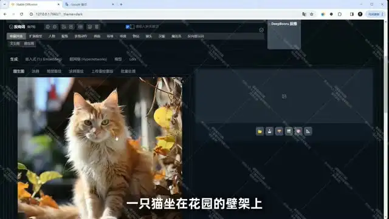The height and width of the screenshot is (219, 389).
Task: Switch to the 上传重绘蒙版 mode tab
Action: click(102, 72)
